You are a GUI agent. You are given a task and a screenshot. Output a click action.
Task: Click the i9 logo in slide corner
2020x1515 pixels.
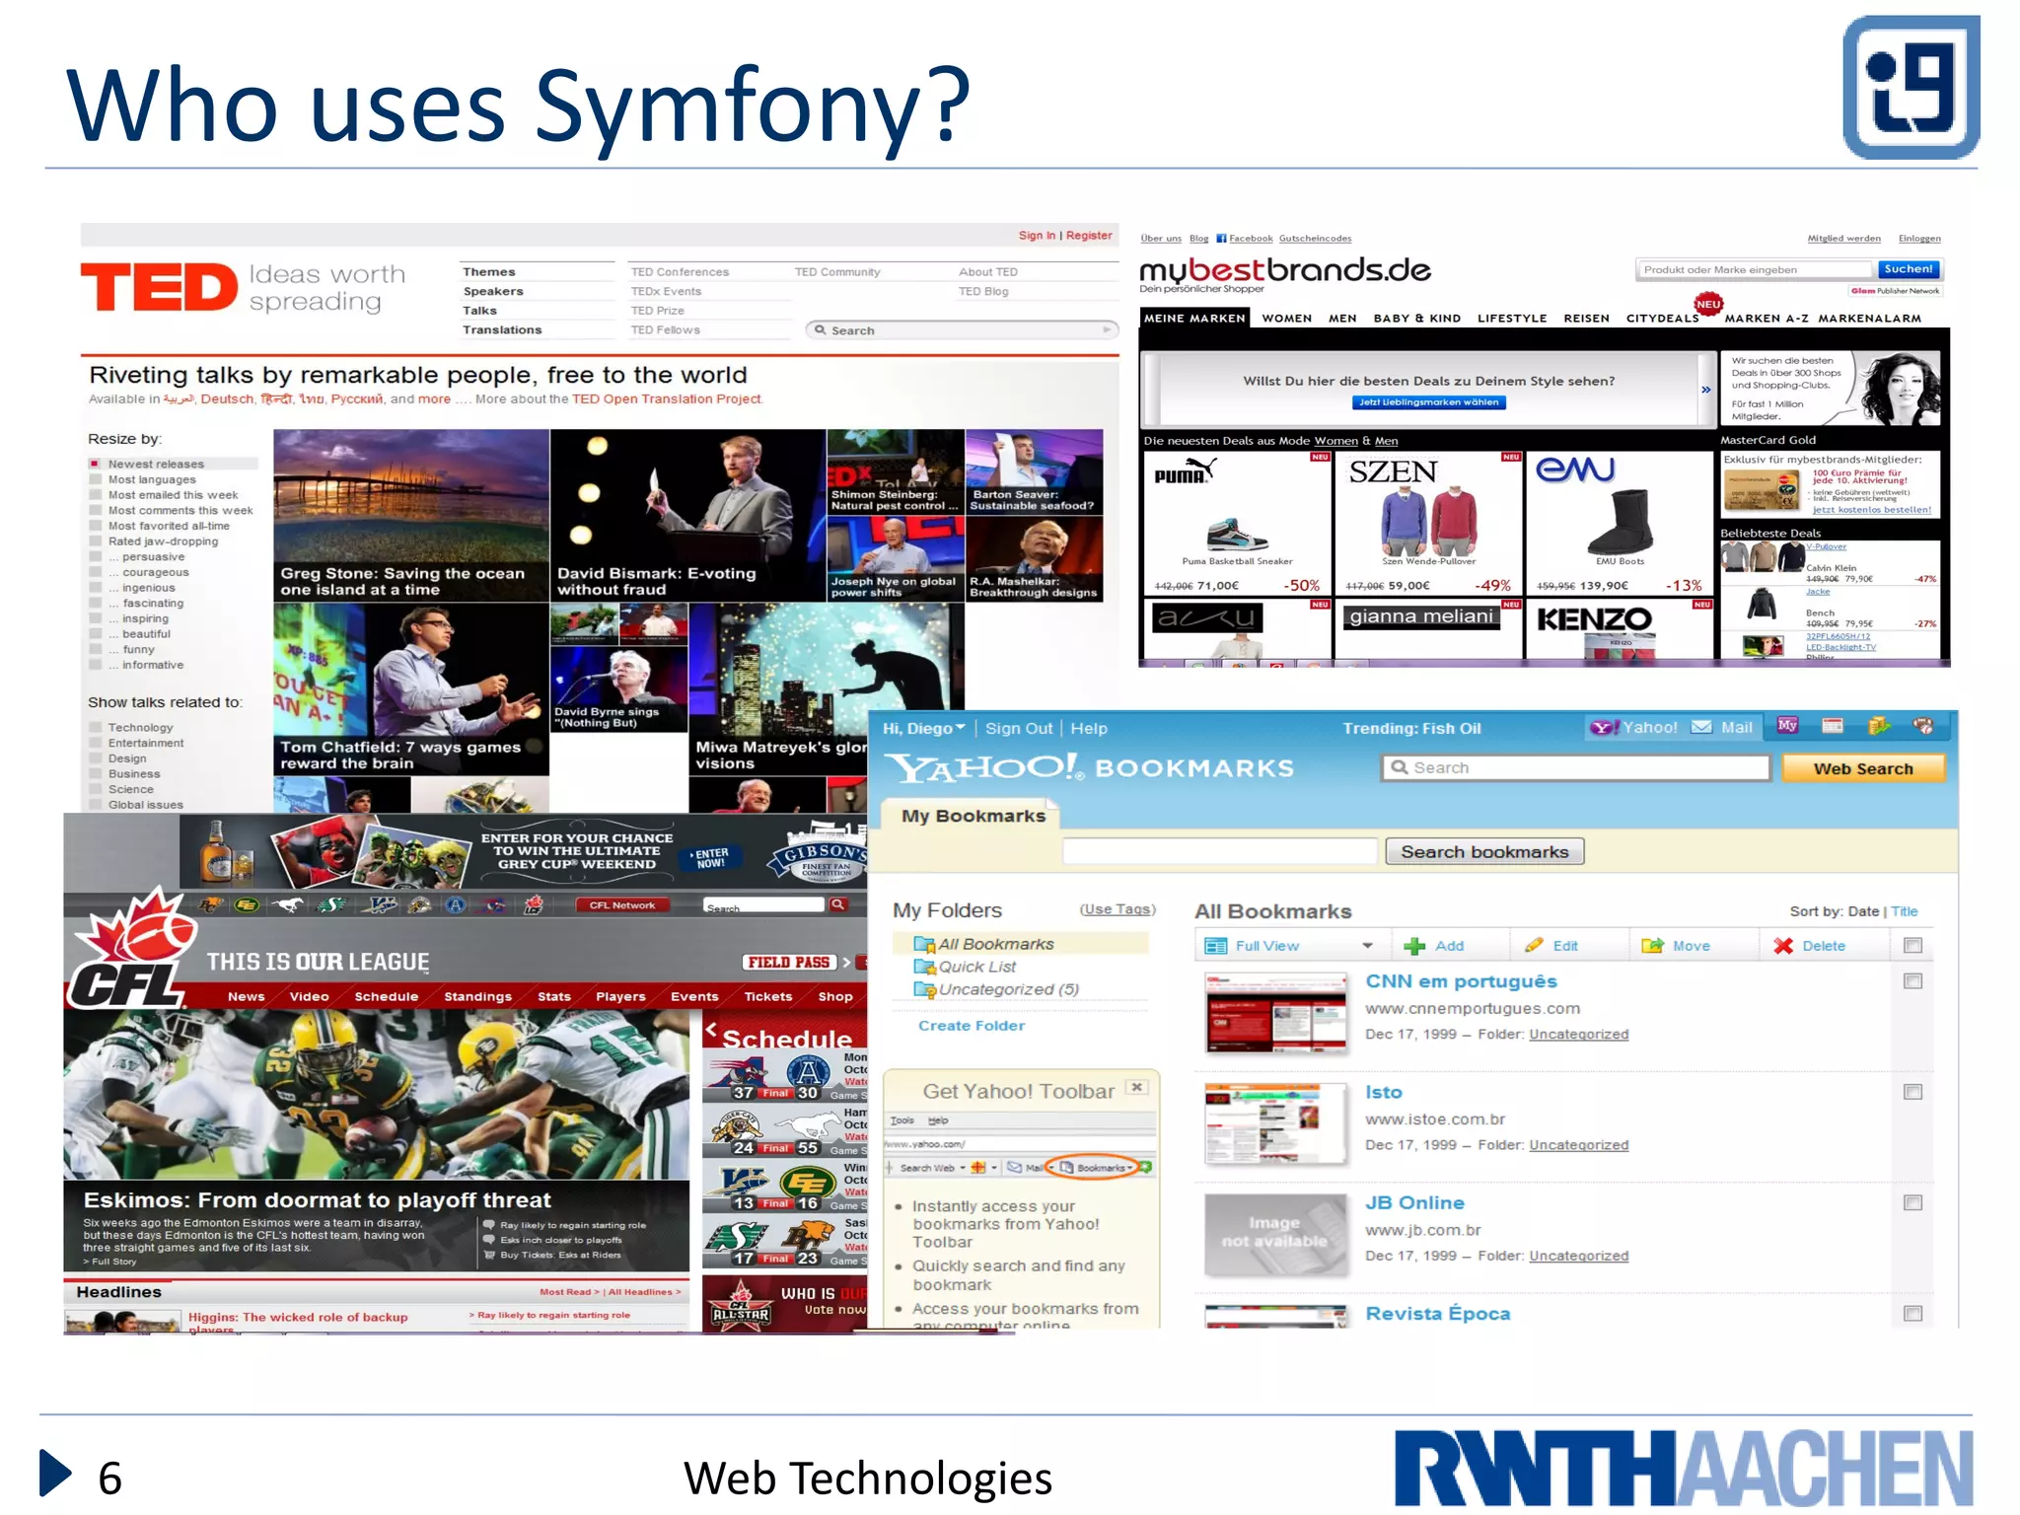(1911, 88)
